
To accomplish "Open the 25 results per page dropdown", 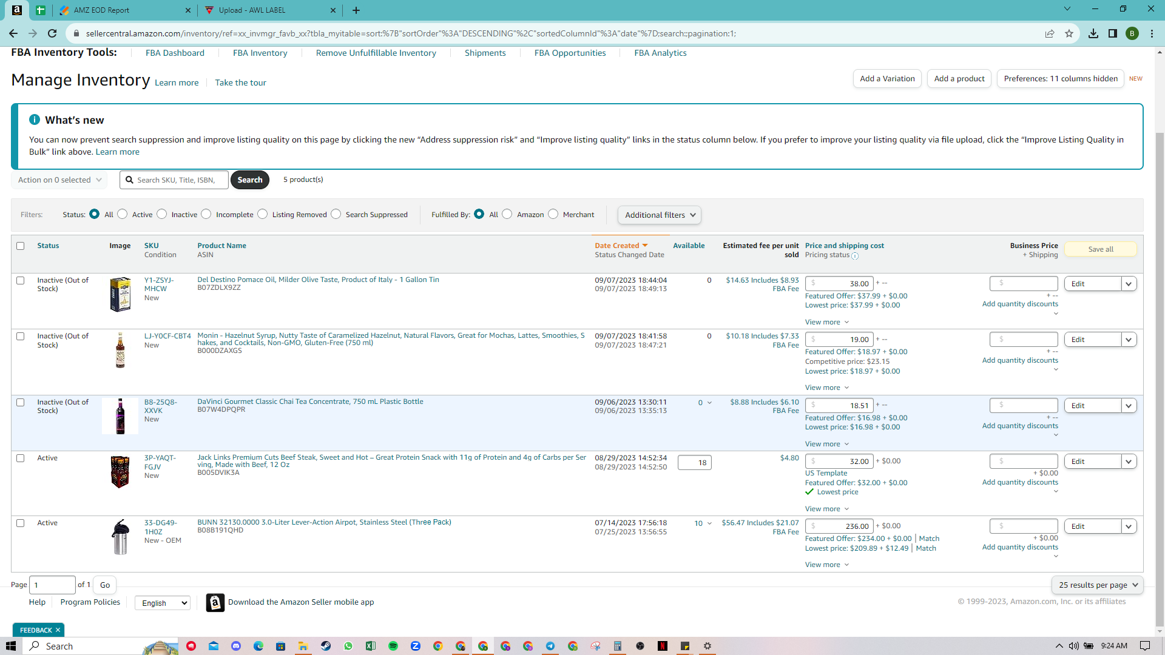I will (1098, 585).
